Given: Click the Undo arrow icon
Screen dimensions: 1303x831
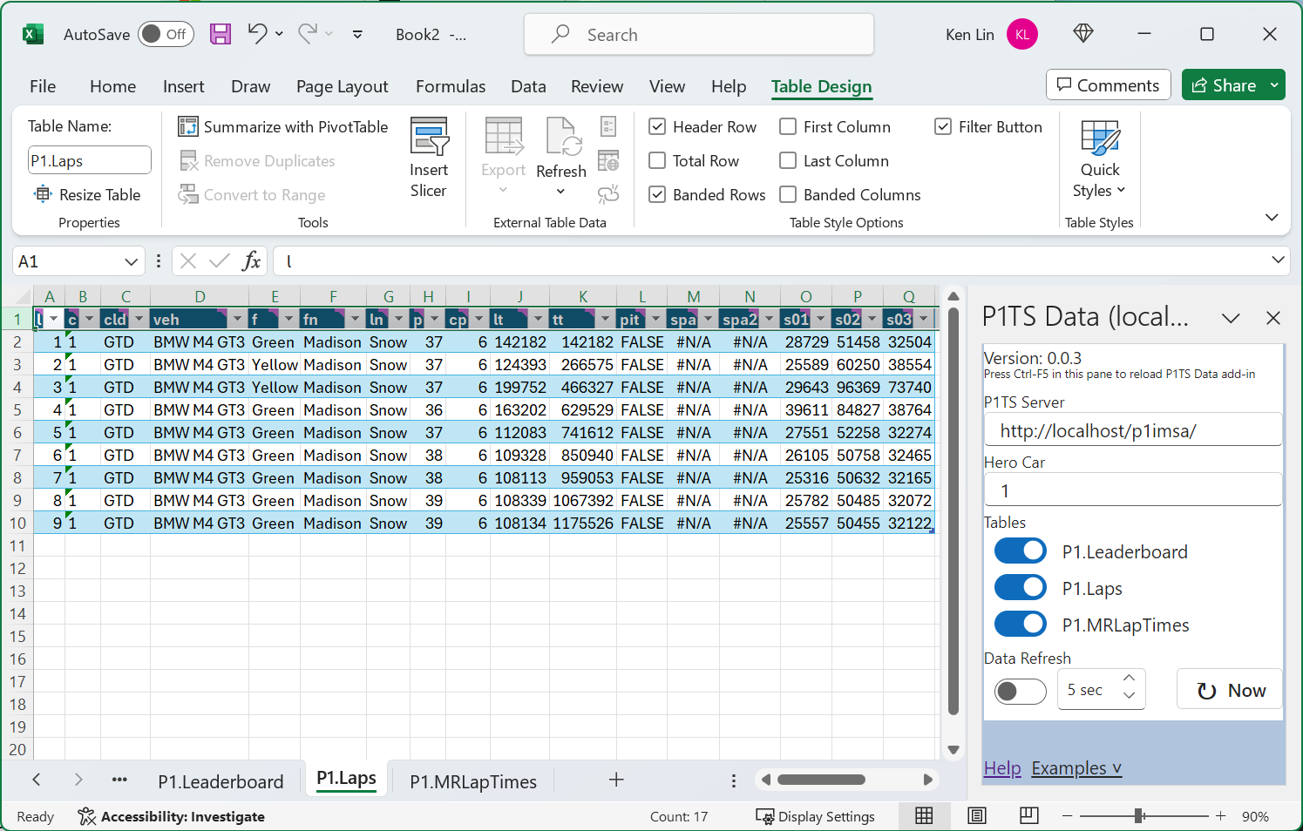Looking at the screenshot, I should [257, 33].
